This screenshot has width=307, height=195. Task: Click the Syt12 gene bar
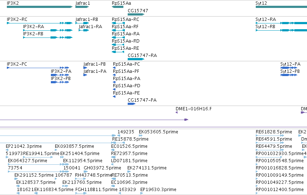(x=281, y=7)
